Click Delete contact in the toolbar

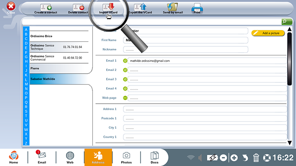[x=78, y=9]
